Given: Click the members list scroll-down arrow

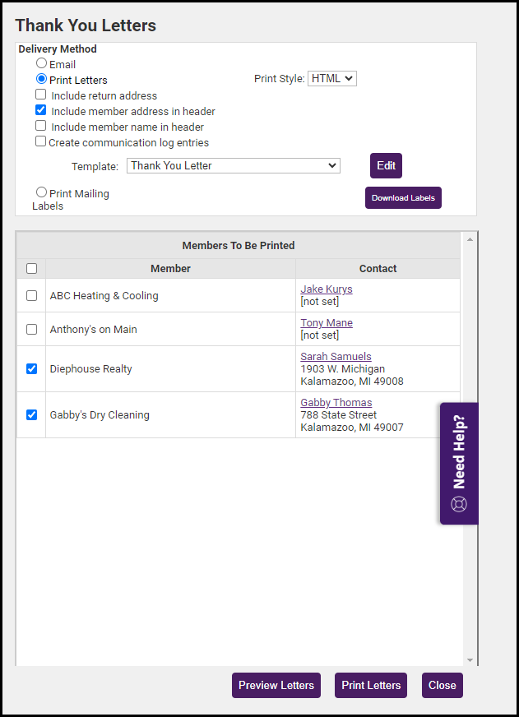Looking at the screenshot, I should [470, 659].
